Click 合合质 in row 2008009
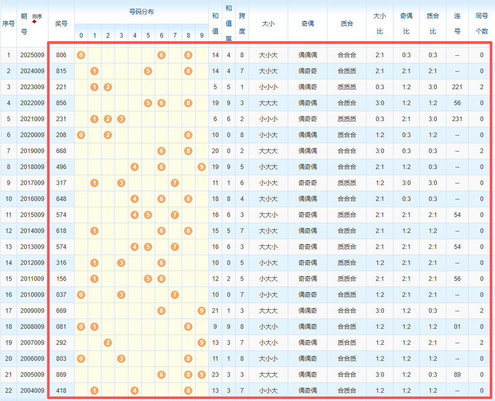 (346, 327)
